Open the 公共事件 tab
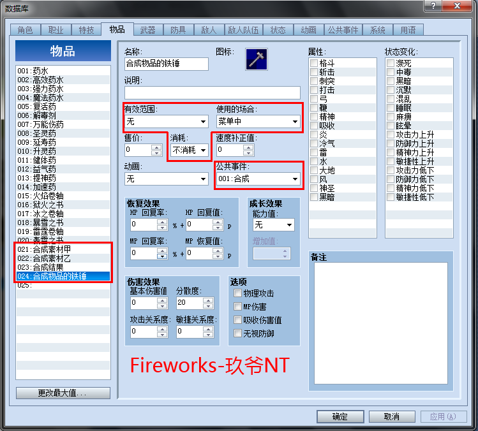Image resolution: width=478 pixels, height=431 pixels. [x=343, y=30]
